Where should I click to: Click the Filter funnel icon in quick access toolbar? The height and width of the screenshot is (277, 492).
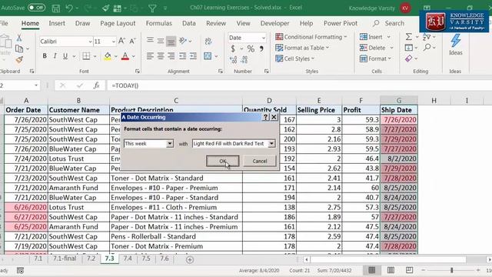point(152,8)
